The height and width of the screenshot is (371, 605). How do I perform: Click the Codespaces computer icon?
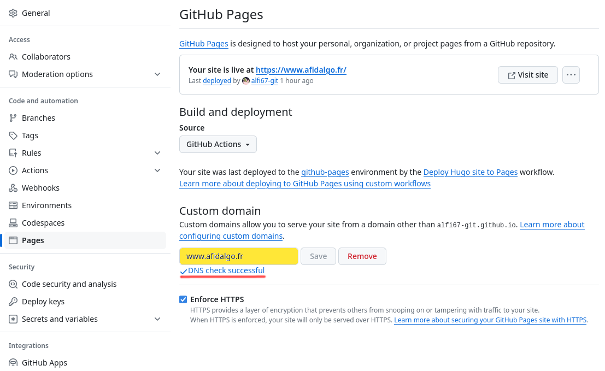pyautogui.click(x=13, y=223)
